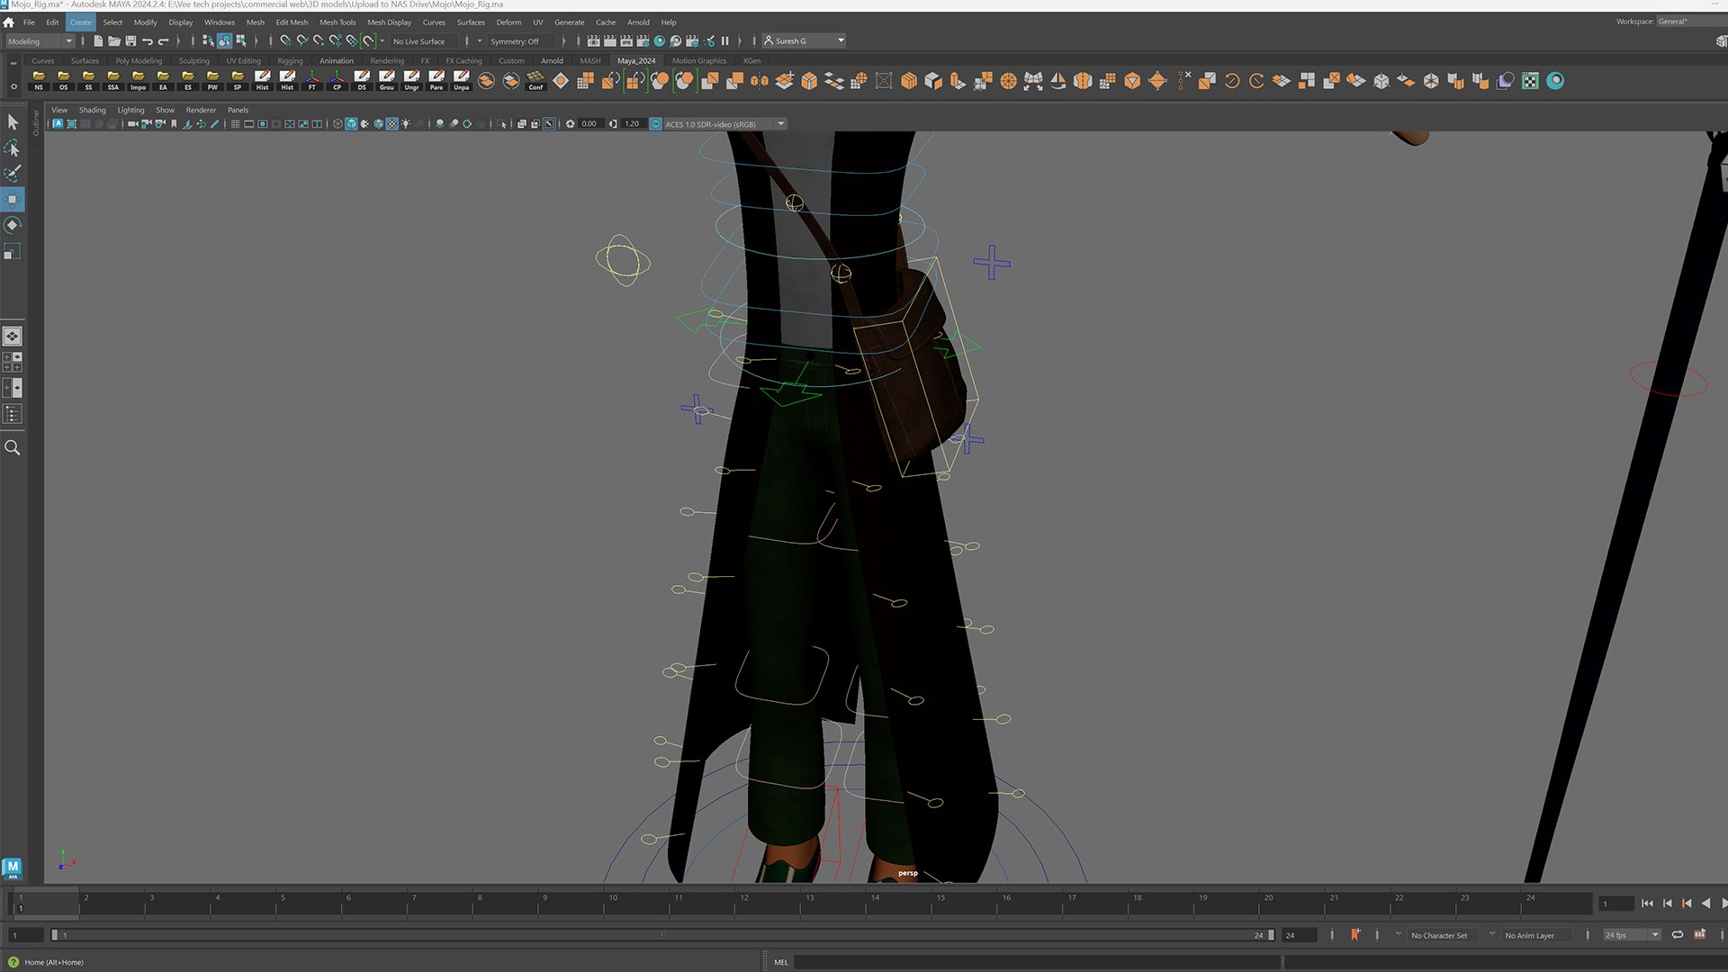Open the Shading panel menu
This screenshot has width=1728, height=972.
(92, 110)
